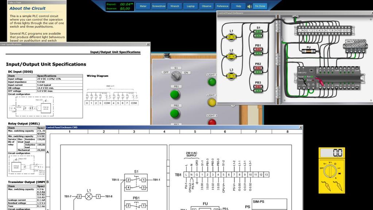Click the "ON voltage" row in the DC Input table
Viewport: 373px width, 210px height.
(45, 88)
